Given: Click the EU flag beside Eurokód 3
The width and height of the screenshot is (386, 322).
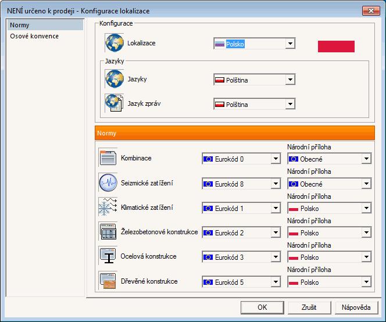Looking at the screenshot, I should (208, 257).
